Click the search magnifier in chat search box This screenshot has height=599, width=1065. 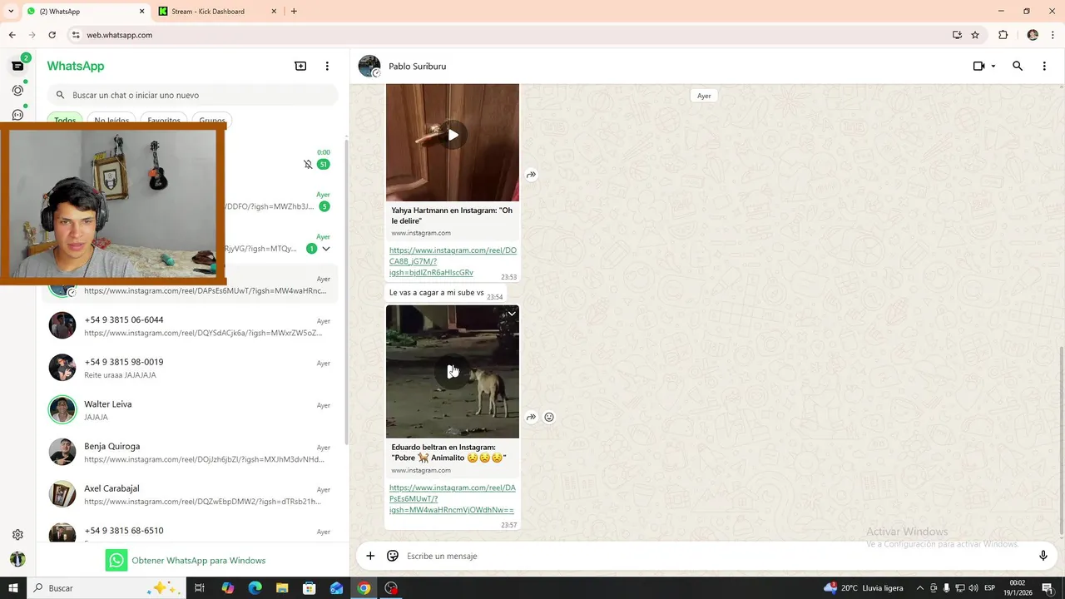(60, 95)
